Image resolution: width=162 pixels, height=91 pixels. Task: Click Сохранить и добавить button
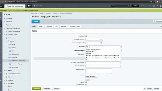coord(152,88)
